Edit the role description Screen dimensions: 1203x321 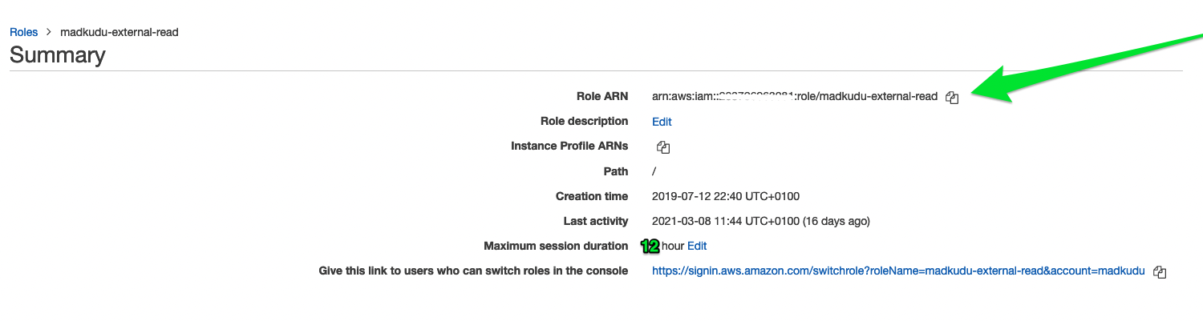click(x=662, y=122)
